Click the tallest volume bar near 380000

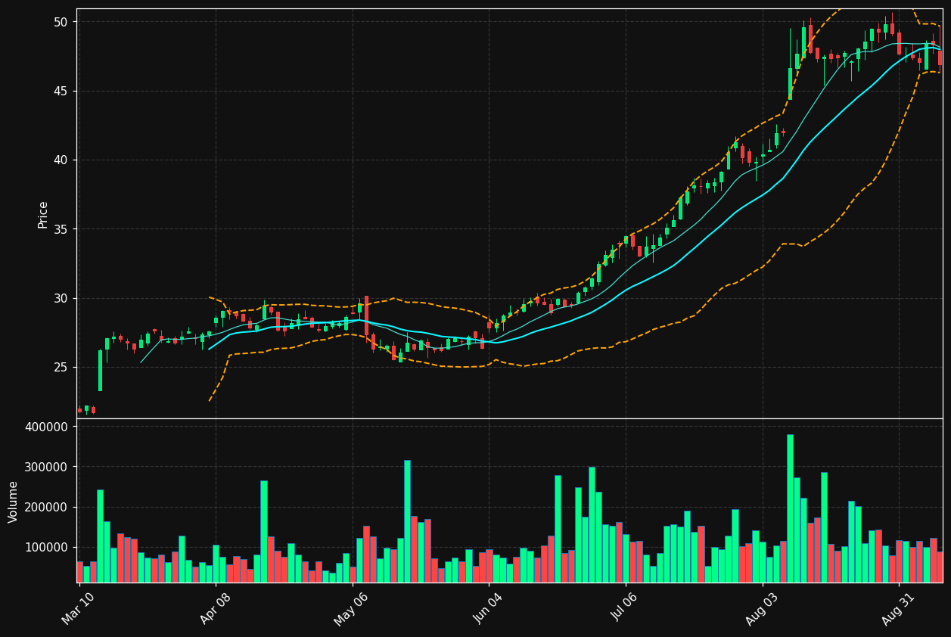pos(790,508)
